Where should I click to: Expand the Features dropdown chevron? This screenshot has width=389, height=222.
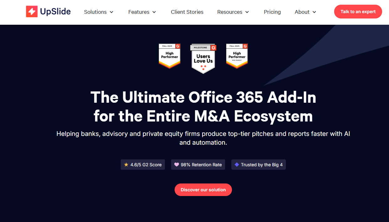[154, 12]
